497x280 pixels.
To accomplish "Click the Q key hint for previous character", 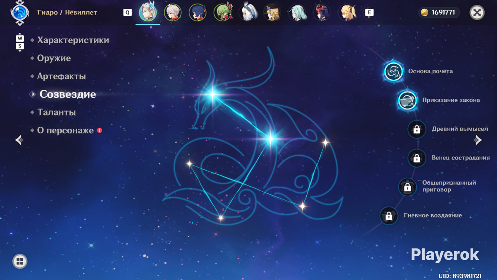I will tap(127, 12).
